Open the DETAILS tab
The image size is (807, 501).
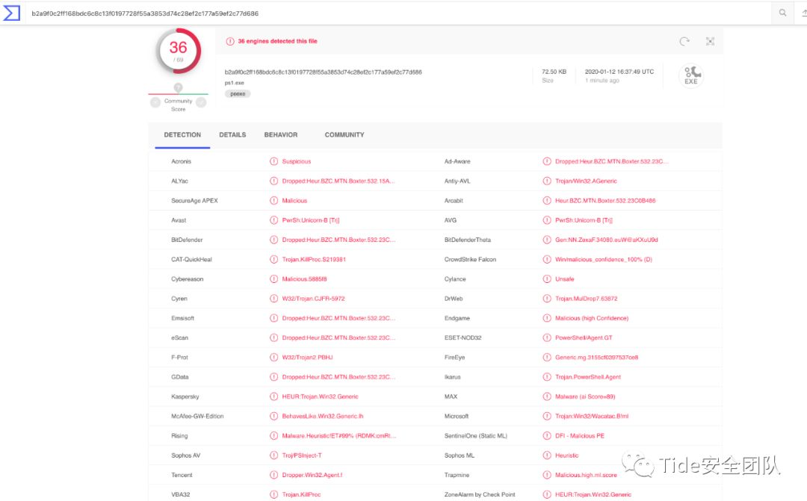pyautogui.click(x=232, y=134)
